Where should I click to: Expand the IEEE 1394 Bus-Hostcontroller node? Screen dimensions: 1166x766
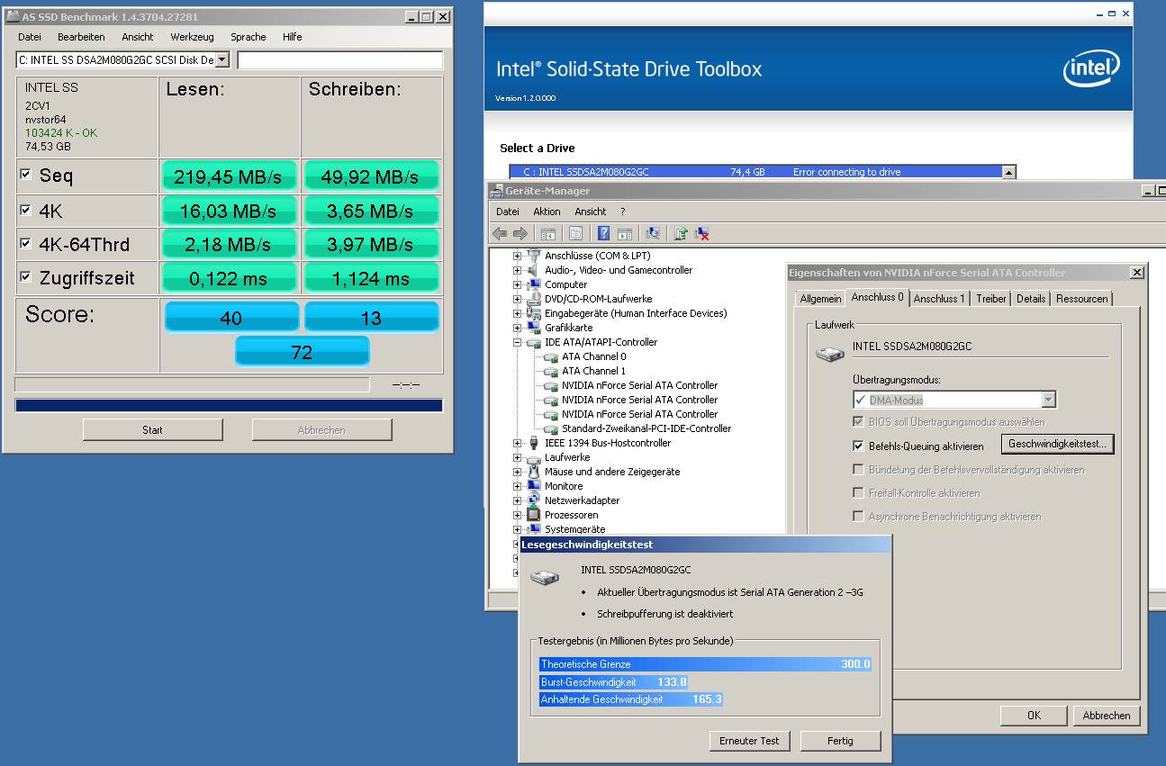[518, 443]
